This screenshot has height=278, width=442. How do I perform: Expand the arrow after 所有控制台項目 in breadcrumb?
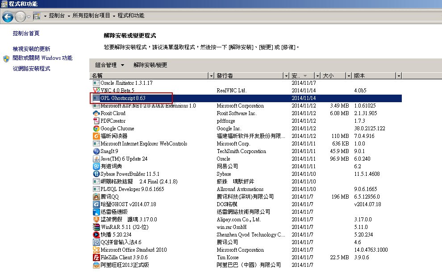pos(114,16)
